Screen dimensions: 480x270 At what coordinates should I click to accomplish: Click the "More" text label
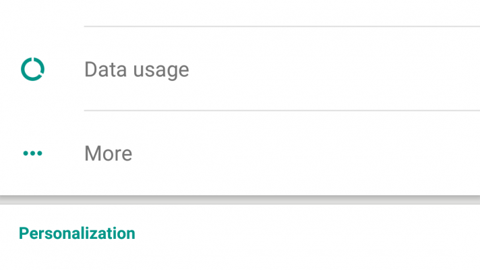tap(108, 153)
